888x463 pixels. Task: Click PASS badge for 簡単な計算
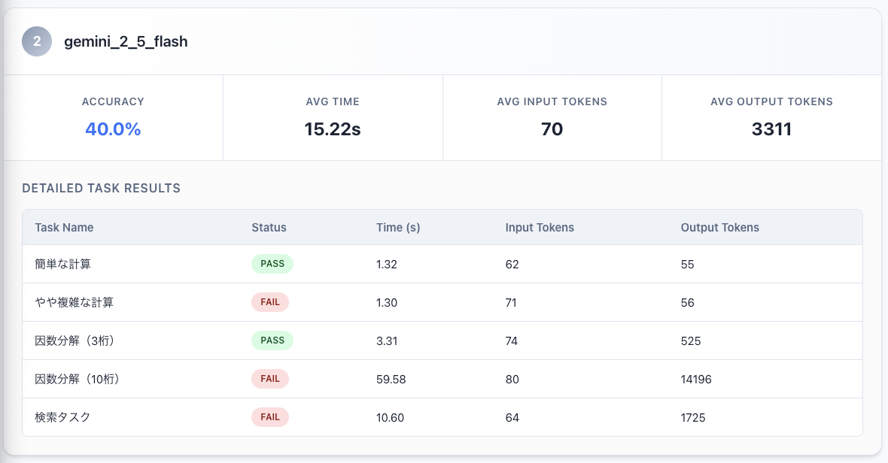point(272,264)
